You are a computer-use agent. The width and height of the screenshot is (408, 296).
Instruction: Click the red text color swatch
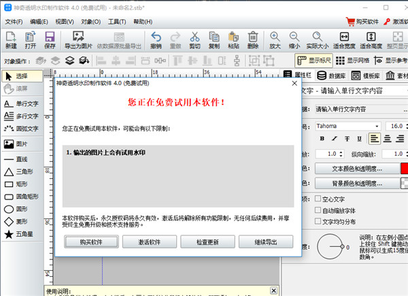(404, 168)
